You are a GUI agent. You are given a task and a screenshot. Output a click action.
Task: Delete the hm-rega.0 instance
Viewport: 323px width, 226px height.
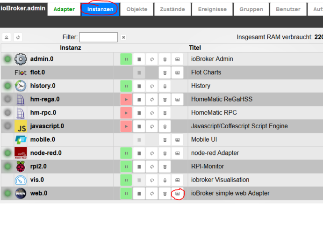[x=165, y=100]
